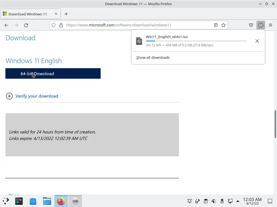277x207 pixels.
Task: View site security padlock info
Action: point(61,25)
